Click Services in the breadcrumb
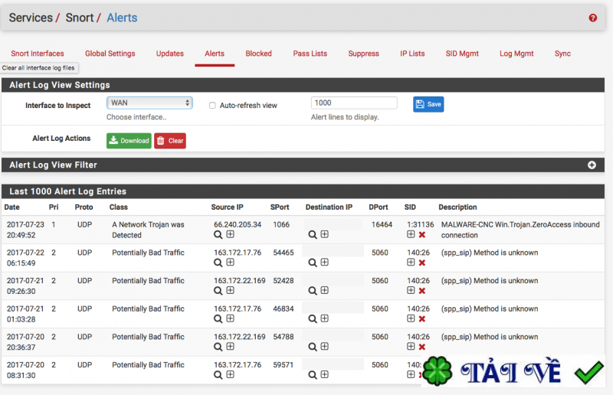Viewport: 613px width, 395px height. coord(31,18)
